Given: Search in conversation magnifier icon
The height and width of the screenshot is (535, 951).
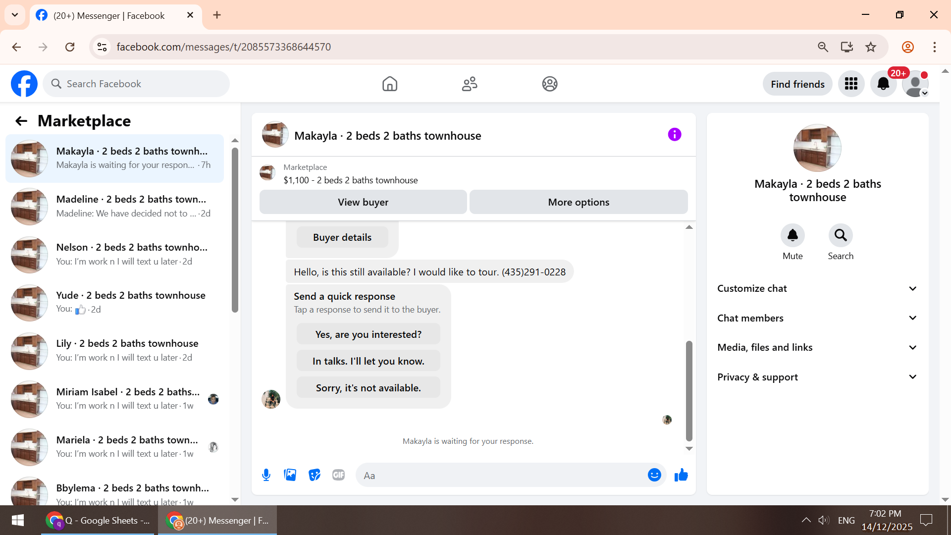Looking at the screenshot, I should [x=841, y=235].
